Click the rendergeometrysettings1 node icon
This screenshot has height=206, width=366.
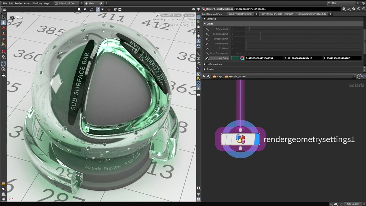tap(240, 139)
